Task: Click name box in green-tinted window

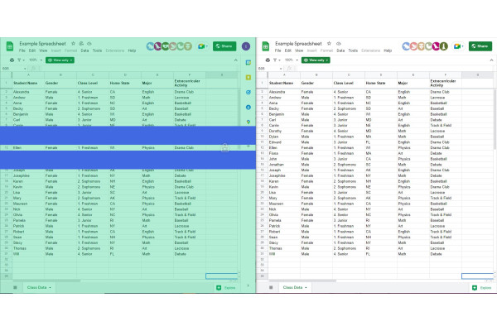Action: [x=14, y=69]
